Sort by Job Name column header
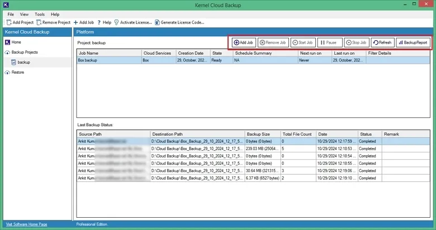Screen dimensions: 436x230 (x=109, y=53)
